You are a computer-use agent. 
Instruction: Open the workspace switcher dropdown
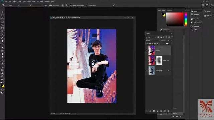[x=207, y=5]
